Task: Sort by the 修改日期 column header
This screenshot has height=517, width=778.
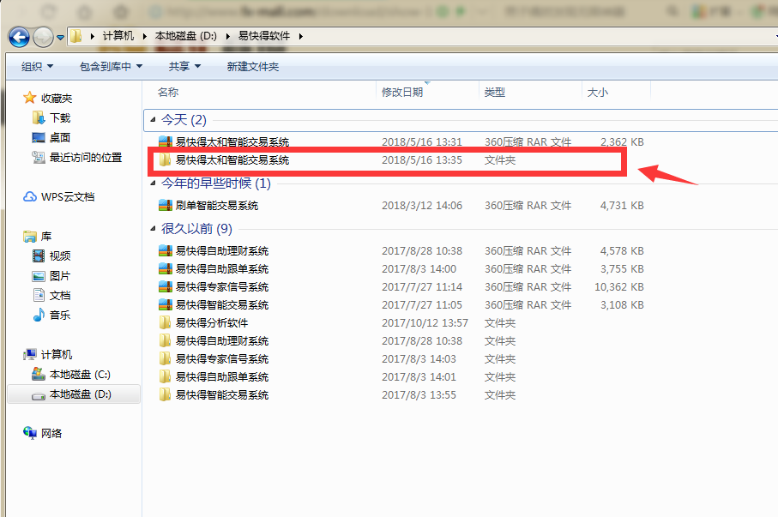Action: pos(402,93)
